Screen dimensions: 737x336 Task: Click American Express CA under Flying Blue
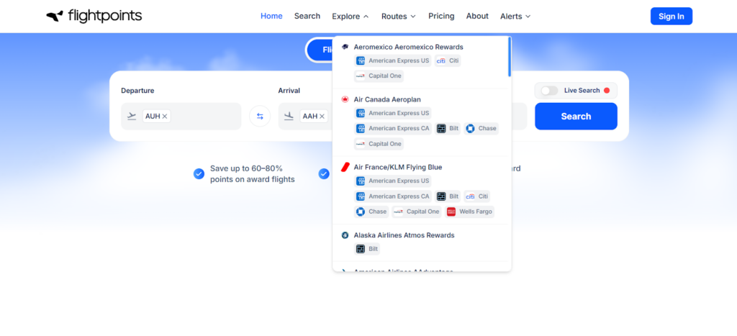pos(394,196)
